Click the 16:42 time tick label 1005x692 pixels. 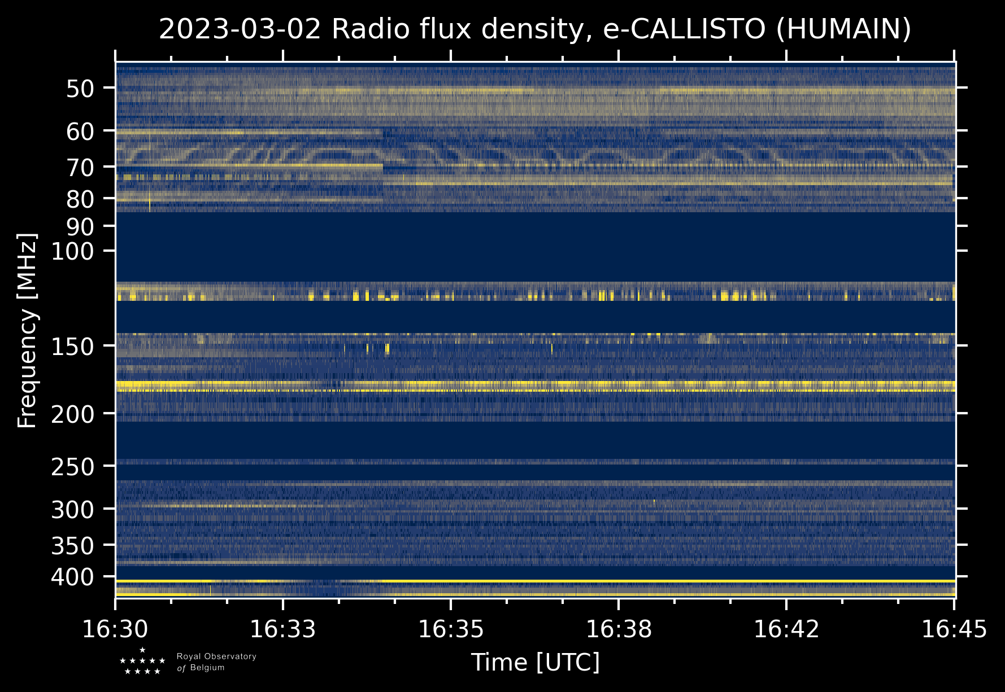[786, 629]
